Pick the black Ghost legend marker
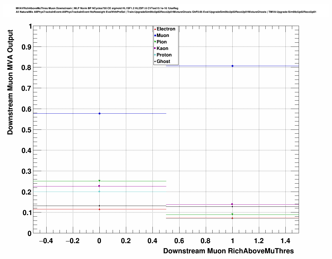The height and width of the screenshot is (259, 332). (155, 61)
